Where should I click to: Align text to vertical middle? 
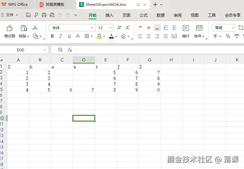tap(148, 28)
